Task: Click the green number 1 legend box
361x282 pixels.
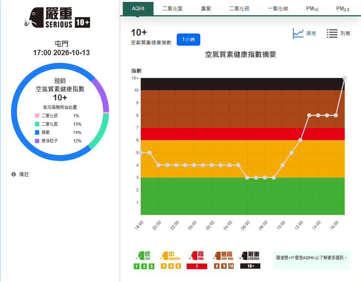Action: click(x=136, y=266)
